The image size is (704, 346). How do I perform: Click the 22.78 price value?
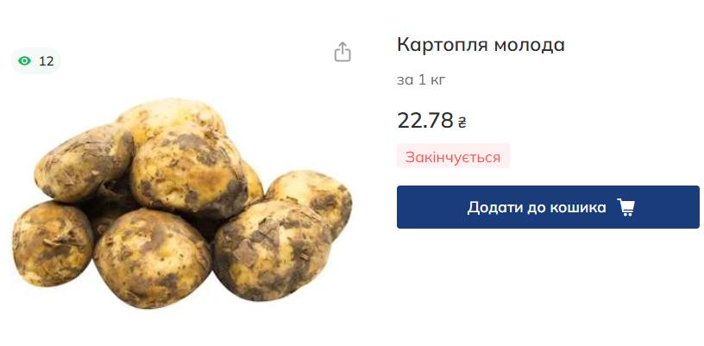[x=425, y=120]
